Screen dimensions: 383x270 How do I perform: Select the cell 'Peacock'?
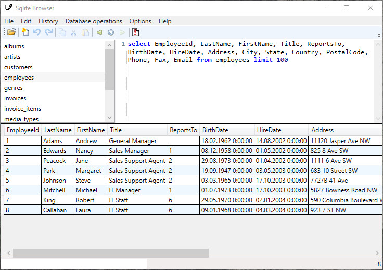[x=58, y=161]
